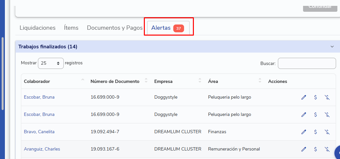Click DREAMLUM CLUSTER in Aranguiz, Charles row
This screenshot has height=159, width=340.
pyautogui.click(x=178, y=149)
